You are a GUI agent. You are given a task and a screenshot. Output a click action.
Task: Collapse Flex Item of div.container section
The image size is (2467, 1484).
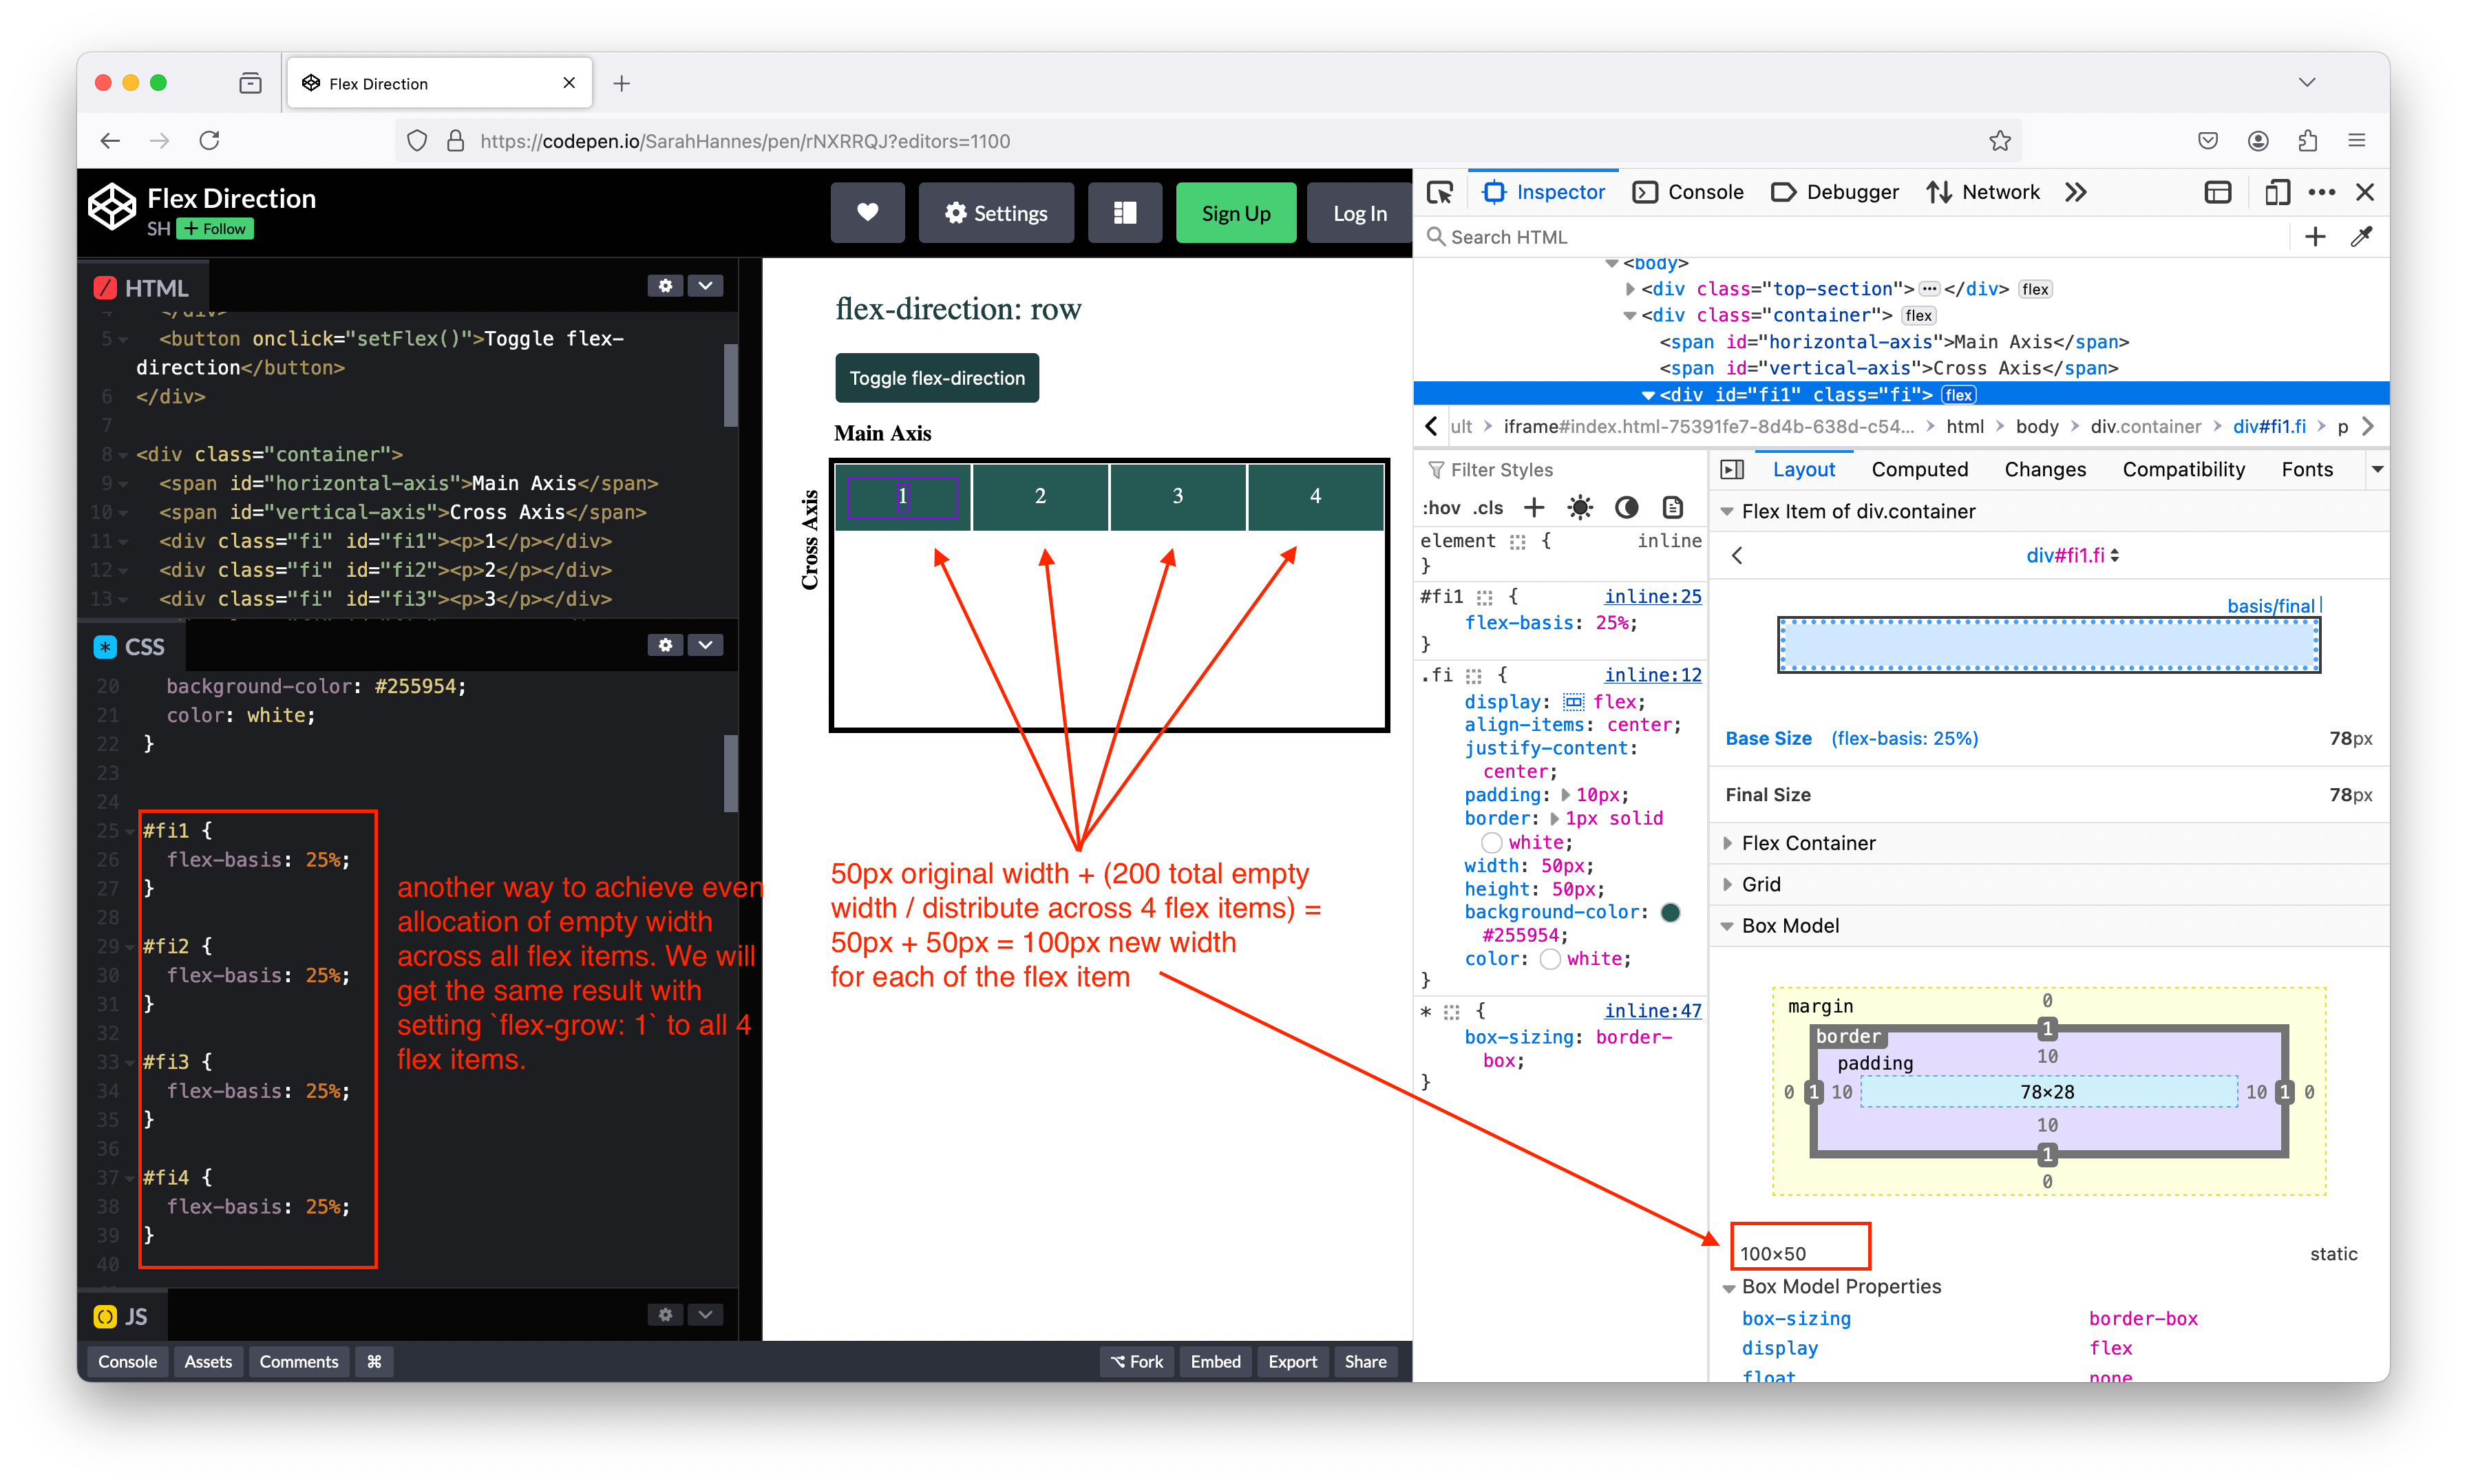click(1726, 511)
